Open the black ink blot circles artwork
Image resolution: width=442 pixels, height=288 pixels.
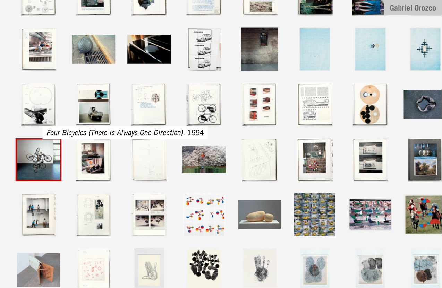click(204, 268)
